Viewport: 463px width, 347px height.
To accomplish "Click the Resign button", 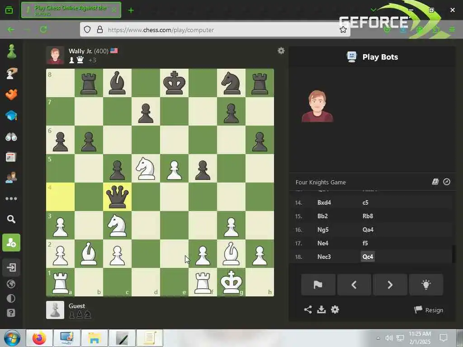I will pyautogui.click(x=429, y=310).
